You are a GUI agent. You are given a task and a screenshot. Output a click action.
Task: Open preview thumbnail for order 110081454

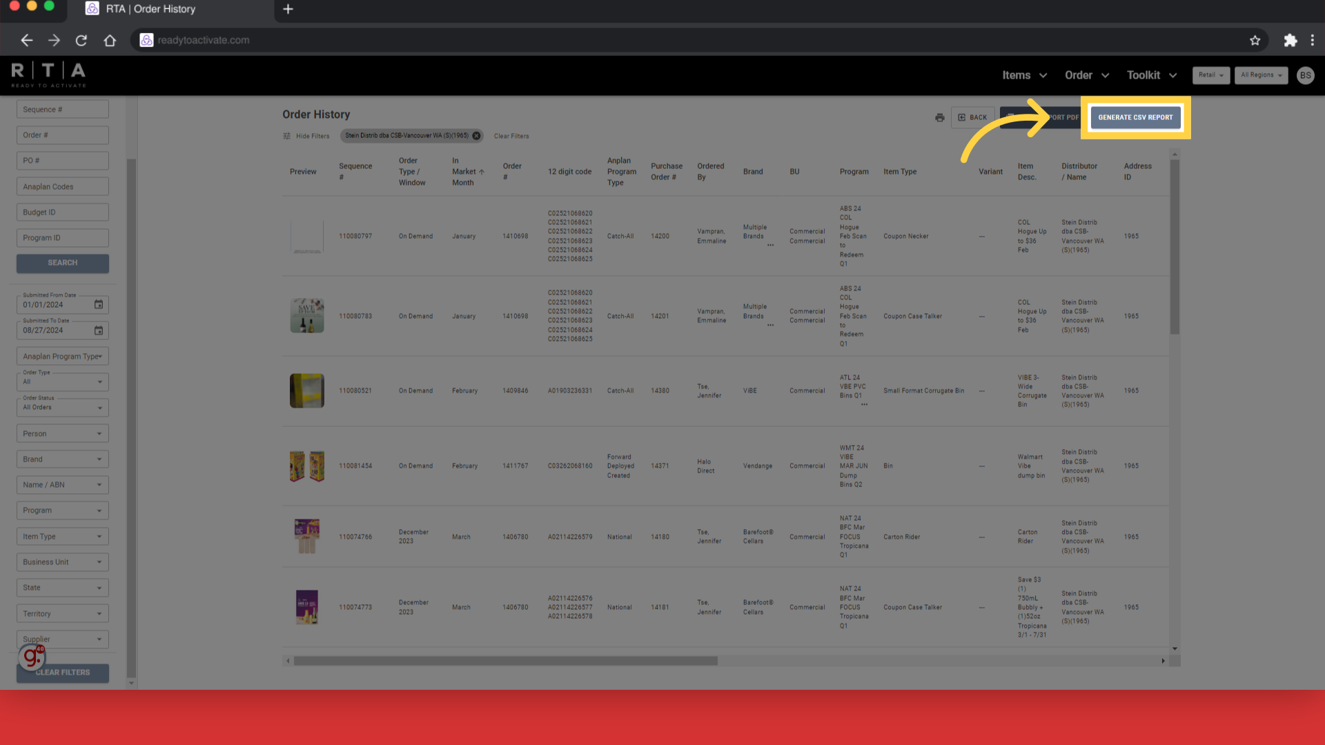click(306, 466)
